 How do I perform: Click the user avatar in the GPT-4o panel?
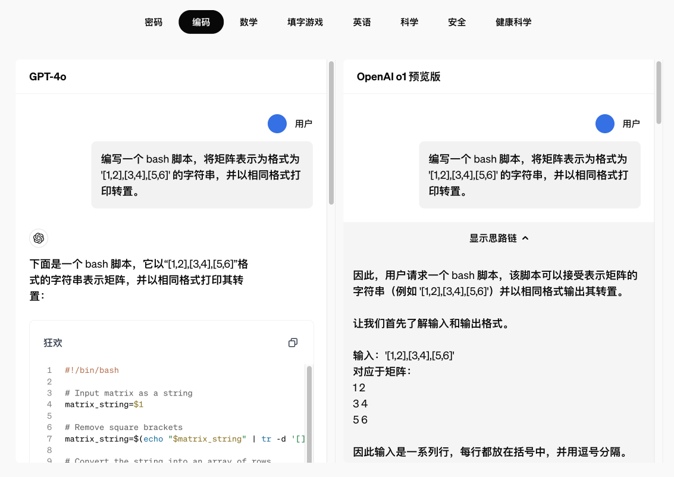(277, 124)
